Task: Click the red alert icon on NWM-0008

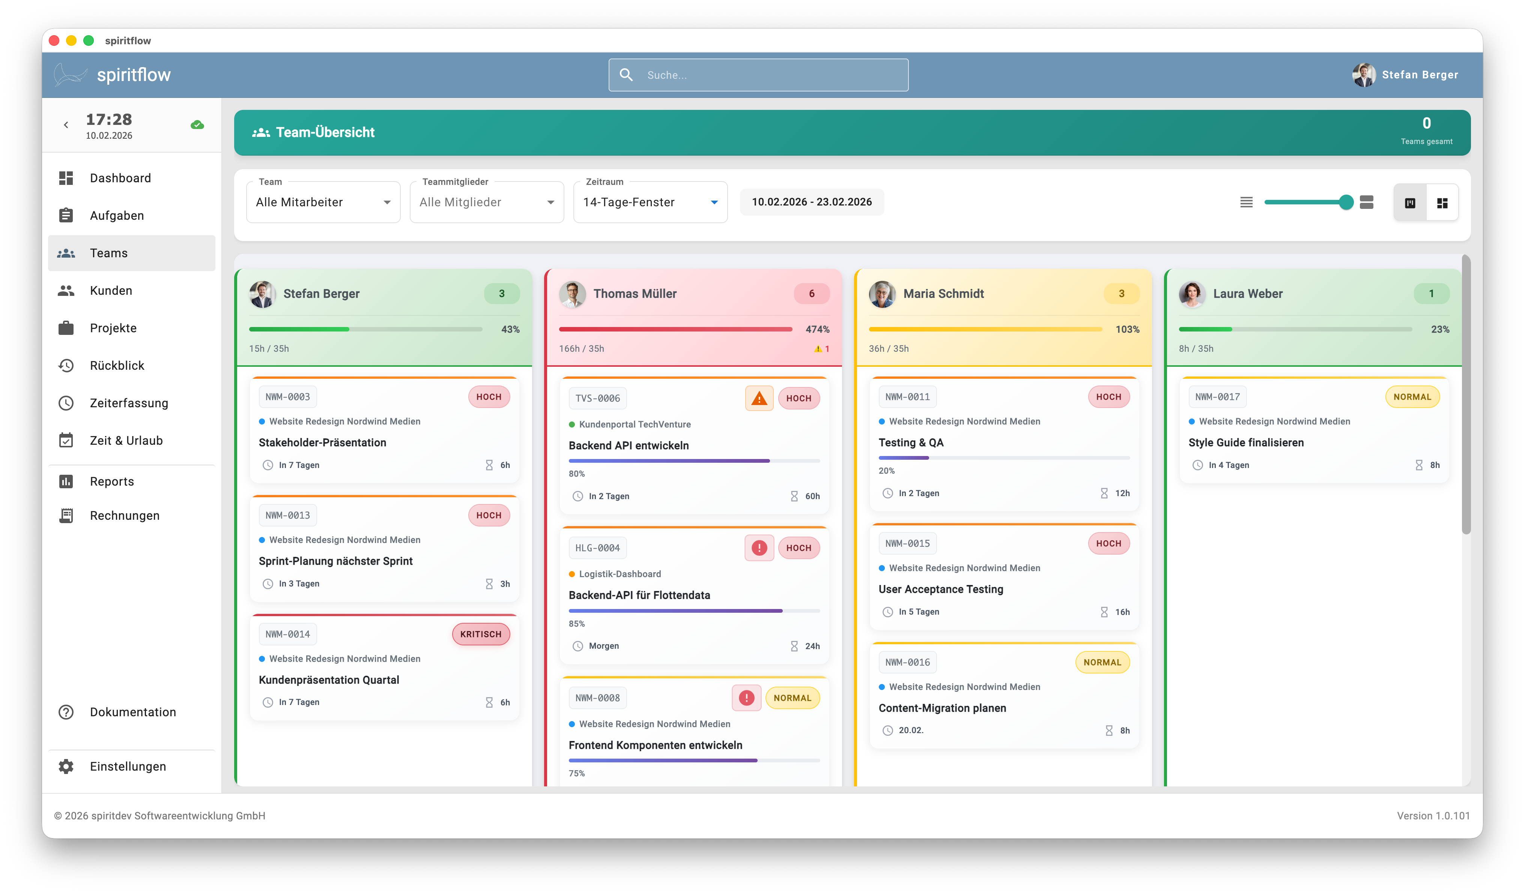Action: 746,698
